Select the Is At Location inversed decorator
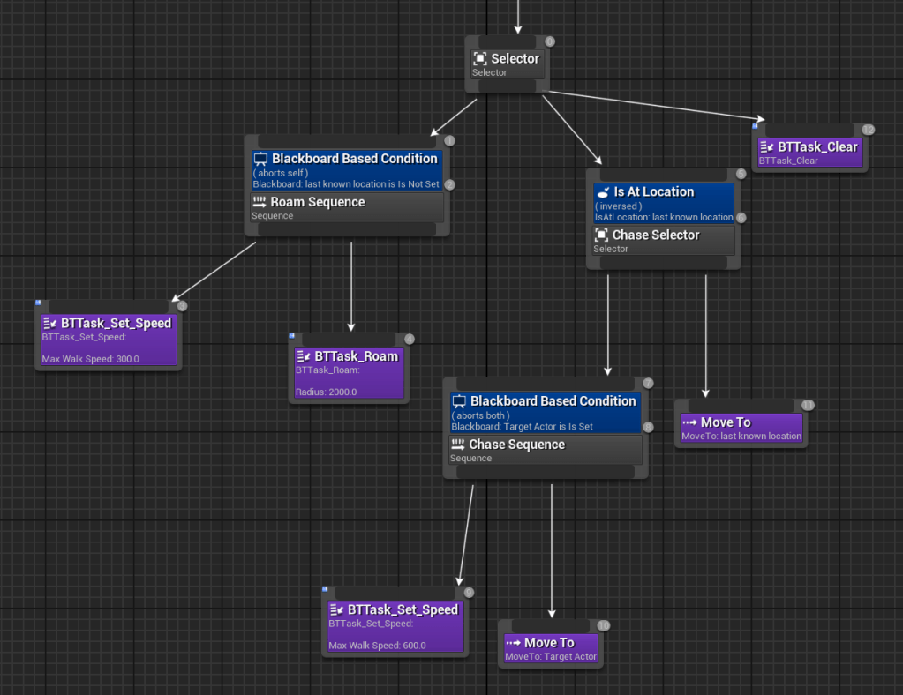The width and height of the screenshot is (903, 695). pyautogui.click(x=663, y=205)
